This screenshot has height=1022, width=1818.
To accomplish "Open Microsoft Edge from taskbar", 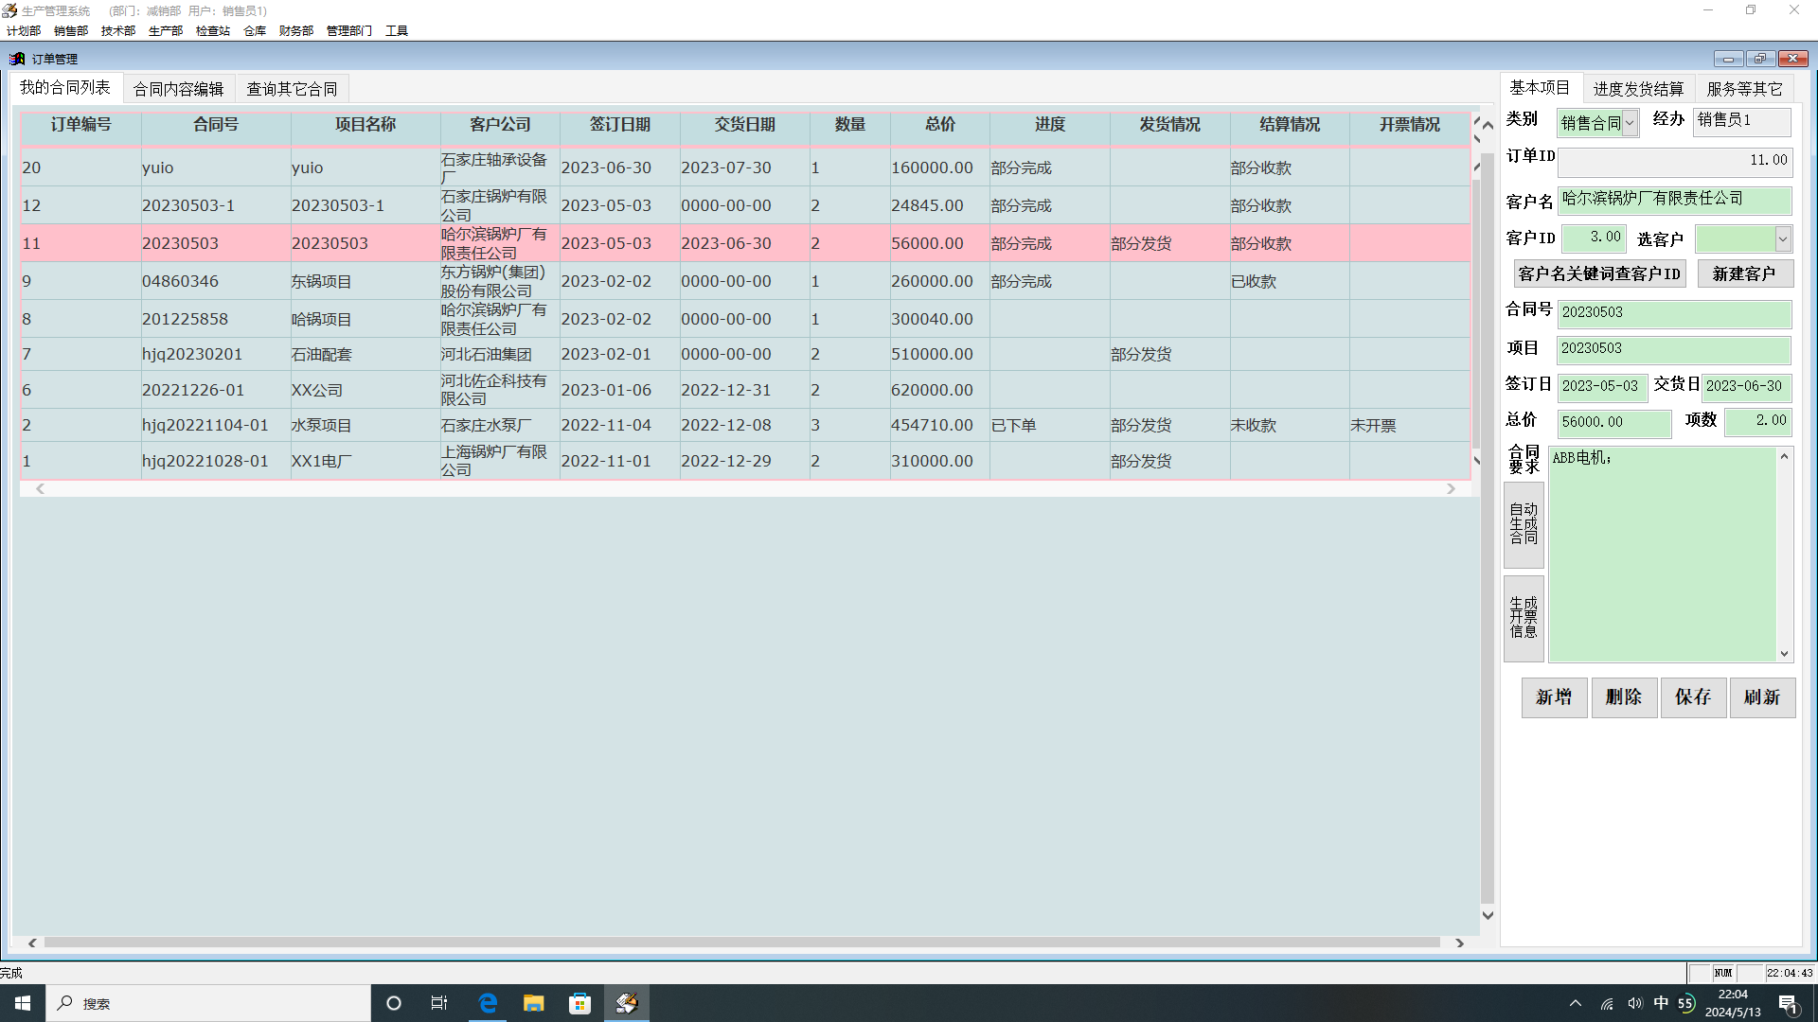I will click(488, 1003).
